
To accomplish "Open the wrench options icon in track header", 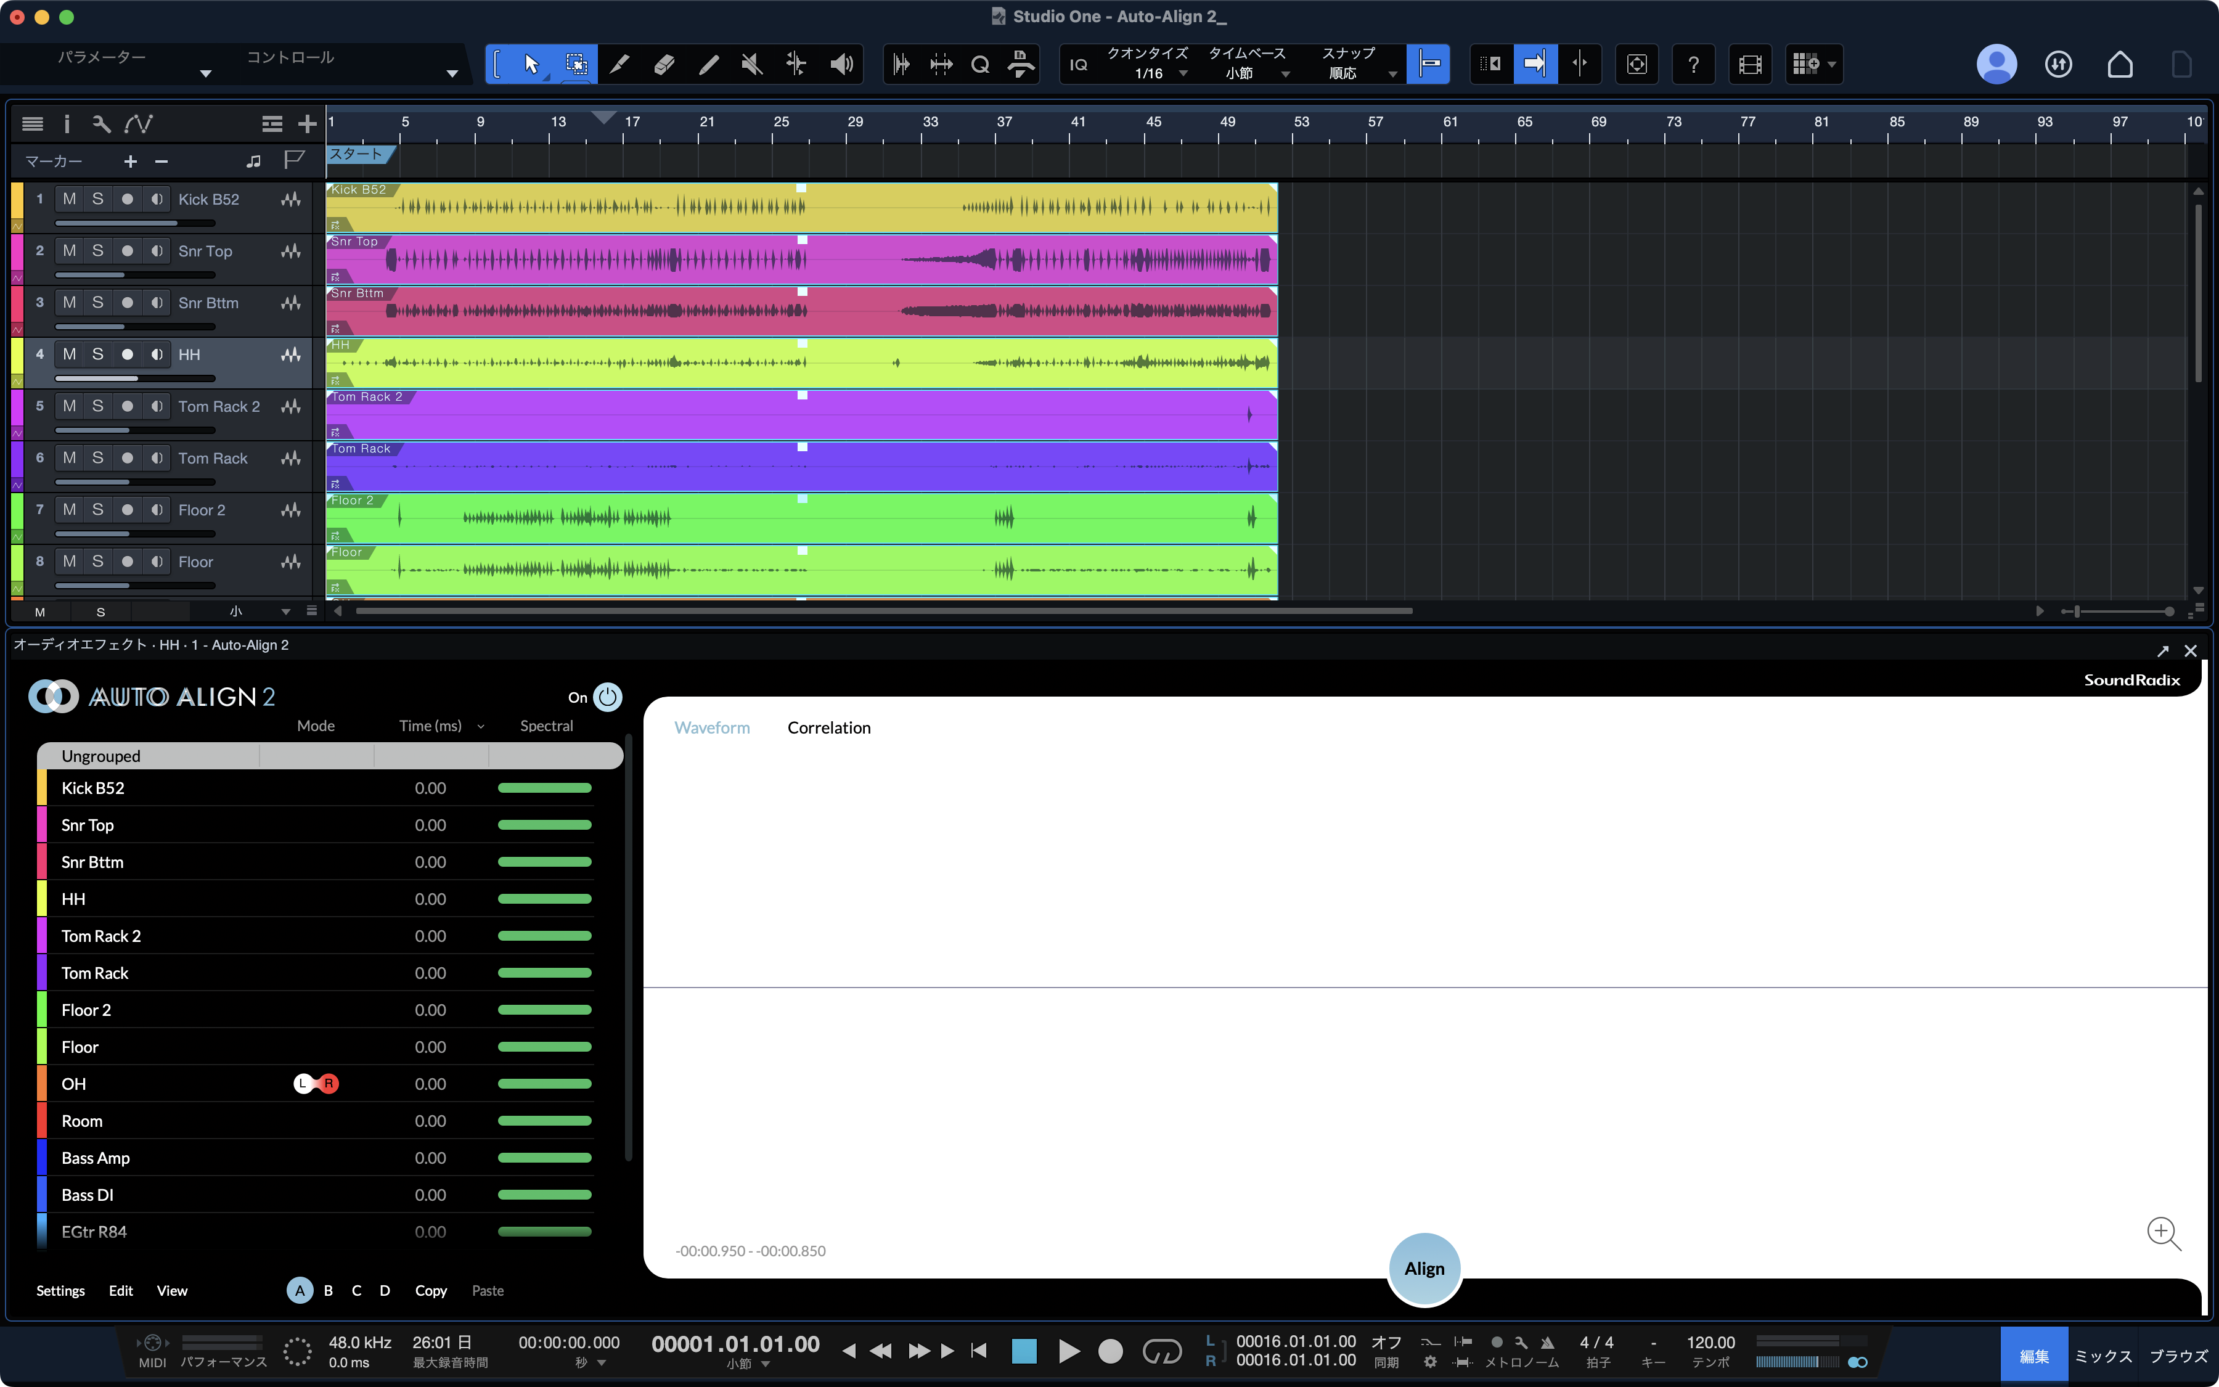I will (101, 124).
